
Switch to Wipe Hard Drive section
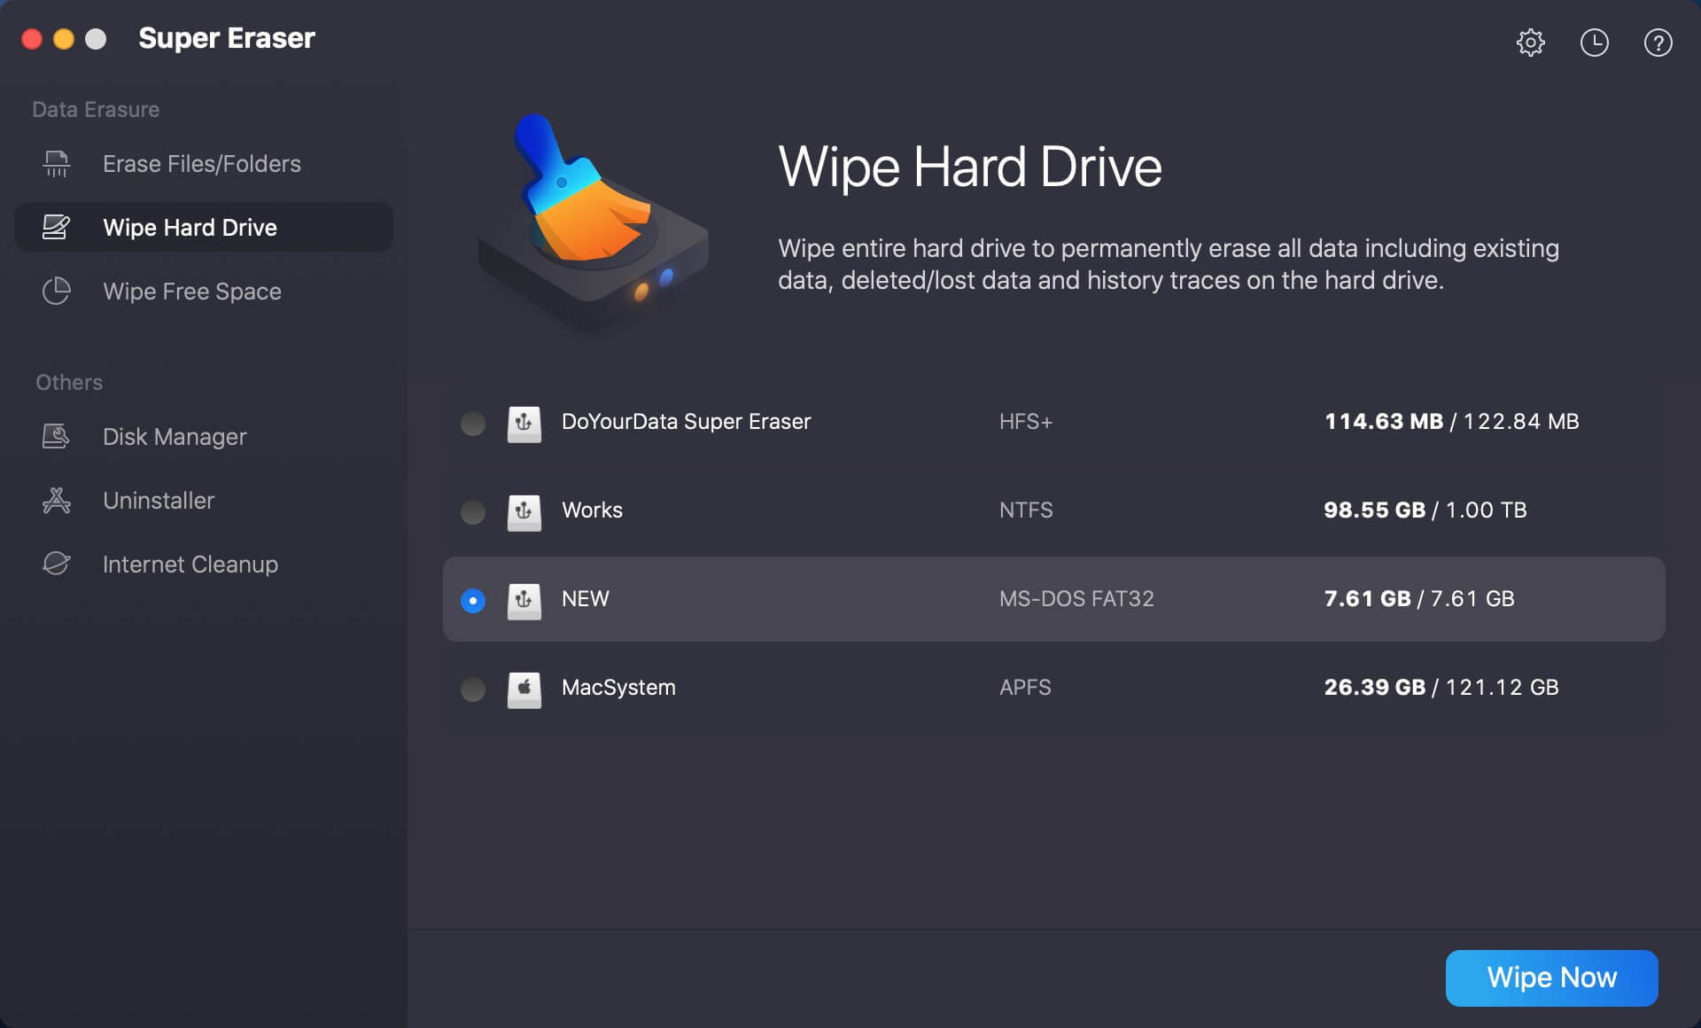pos(203,228)
